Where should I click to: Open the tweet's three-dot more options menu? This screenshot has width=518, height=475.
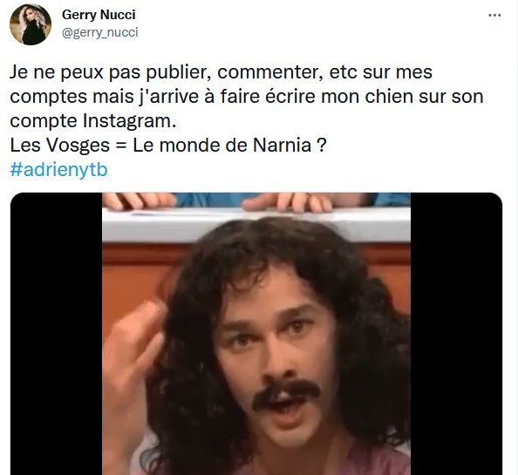pos(494,15)
